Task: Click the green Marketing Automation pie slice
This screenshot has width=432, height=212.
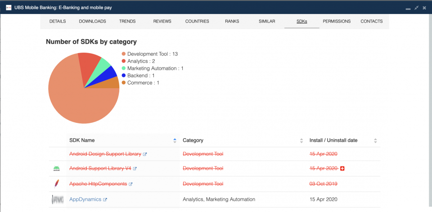Action: pos(102,68)
